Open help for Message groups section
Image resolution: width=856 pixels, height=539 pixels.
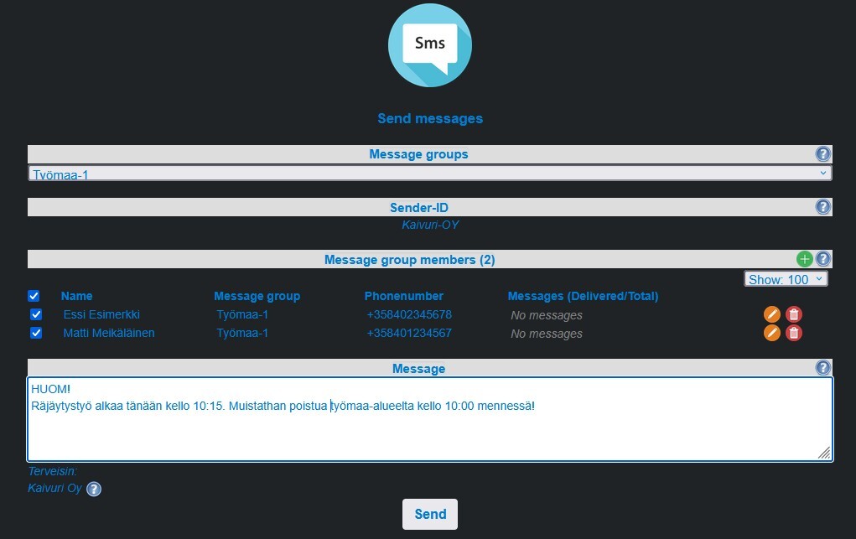(822, 154)
